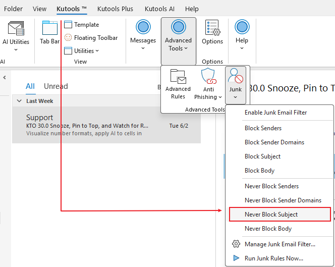The image size is (335, 267).
Task: Click the Template window icon
Action: pos(68,25)
